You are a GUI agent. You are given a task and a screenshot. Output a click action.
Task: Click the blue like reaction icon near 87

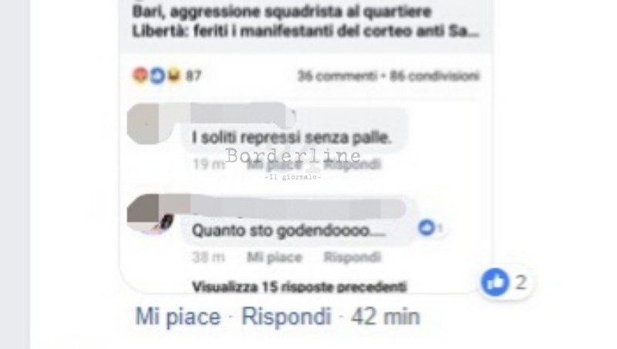pyautogui.click(x=157, y=76)
